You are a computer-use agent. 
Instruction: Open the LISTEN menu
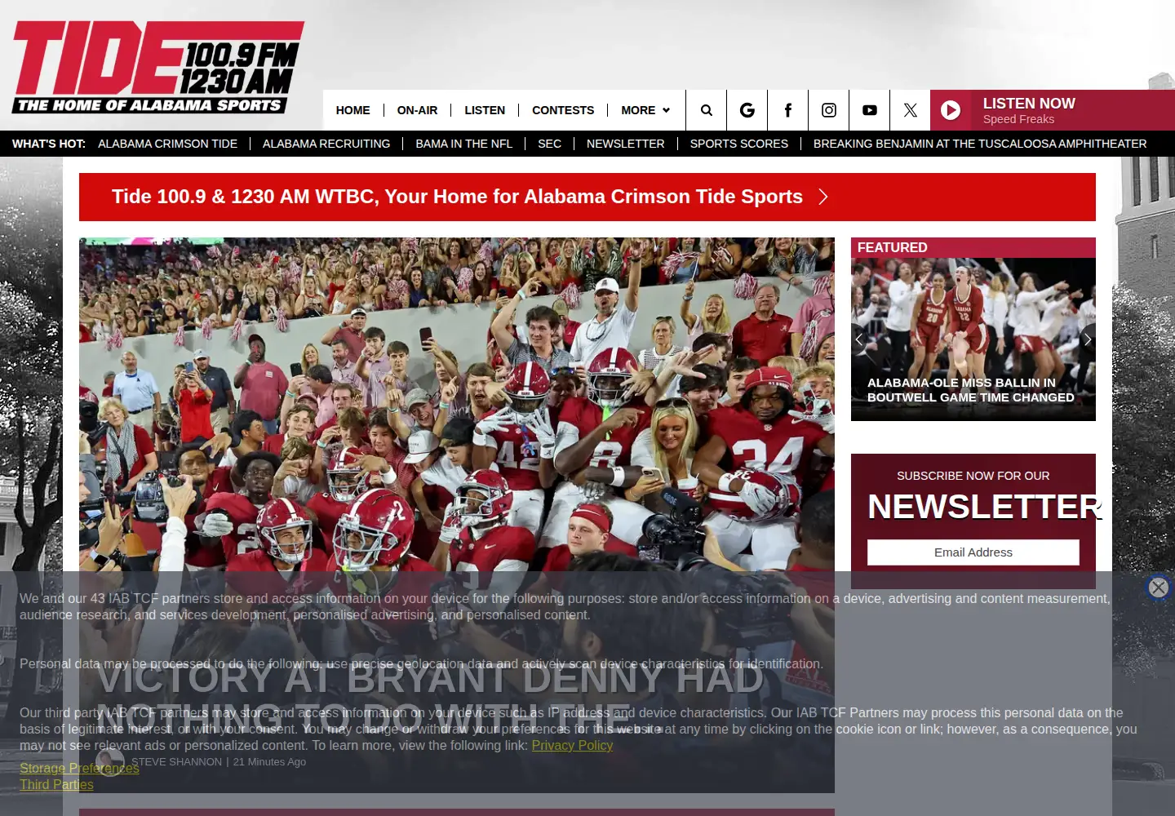[485, 110]
